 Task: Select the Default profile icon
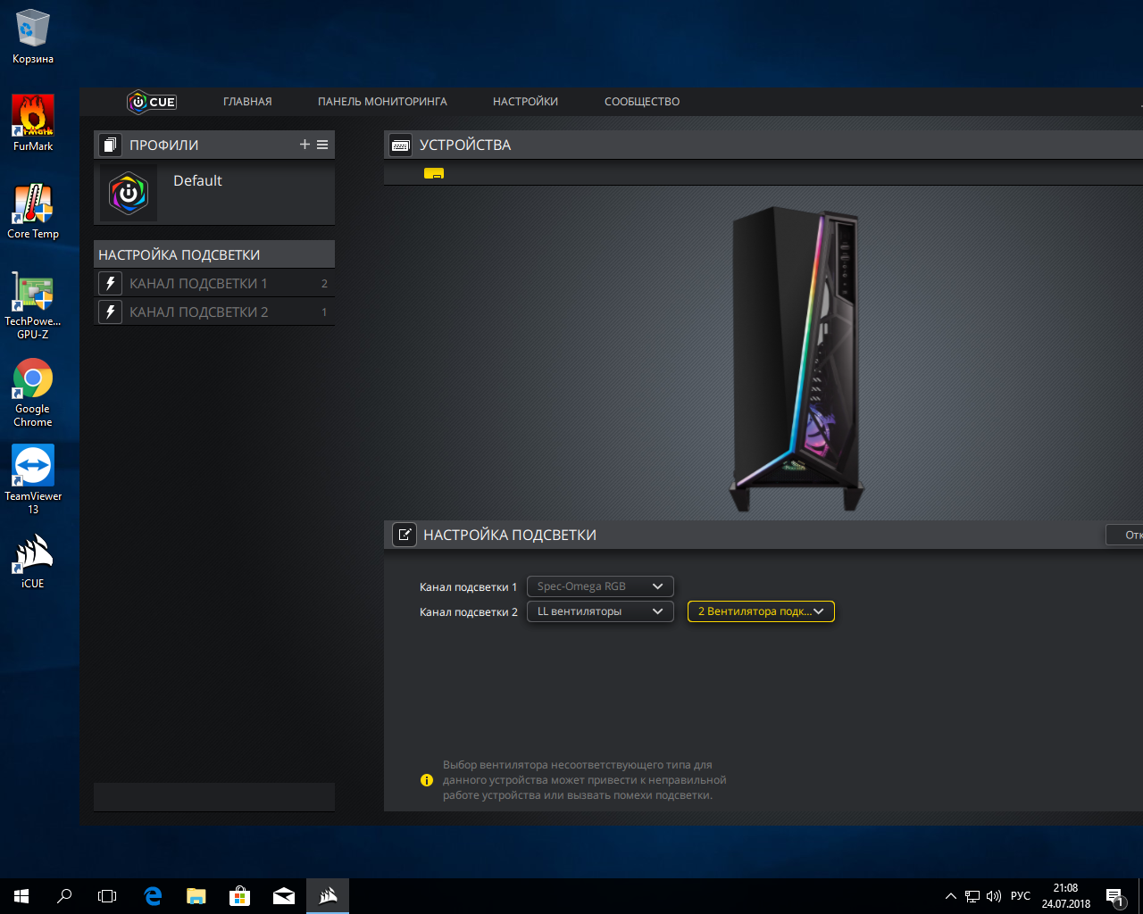129,193
